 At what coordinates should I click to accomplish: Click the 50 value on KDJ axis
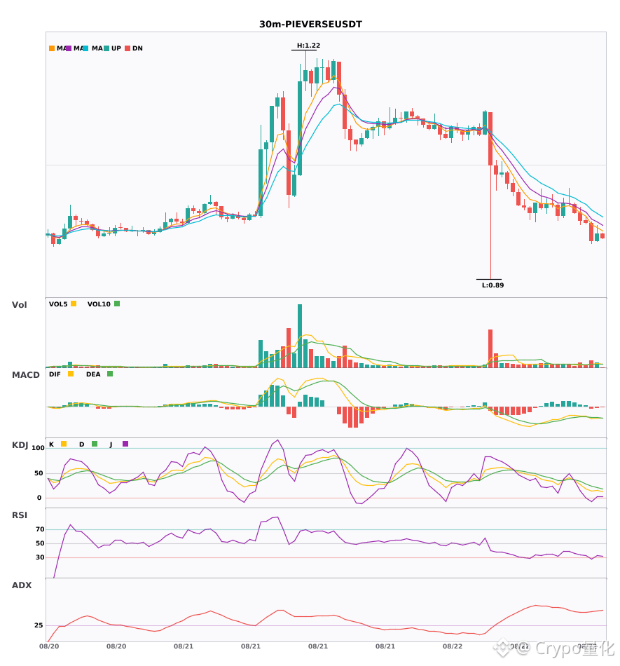(x=39, y=473)
